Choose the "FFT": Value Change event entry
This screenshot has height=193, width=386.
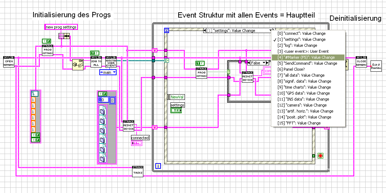point(308,123)
